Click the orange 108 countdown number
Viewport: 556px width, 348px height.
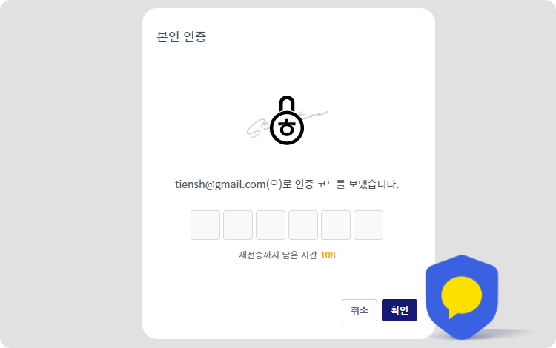(328, 255)
